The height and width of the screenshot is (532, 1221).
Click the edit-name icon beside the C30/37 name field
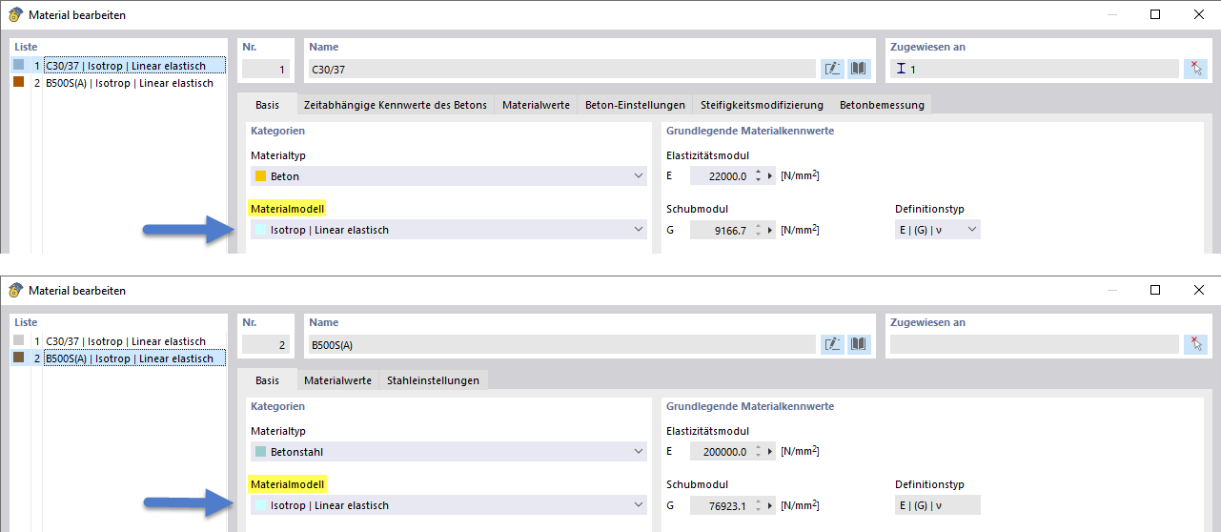(832, 69)
